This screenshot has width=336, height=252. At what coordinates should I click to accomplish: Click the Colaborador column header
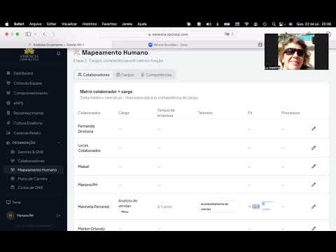[x=89, y=113]
